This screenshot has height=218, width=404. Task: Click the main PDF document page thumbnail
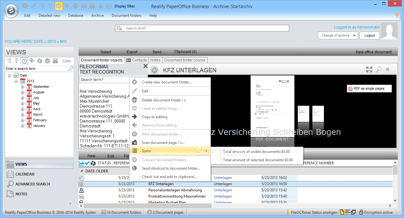272,105
